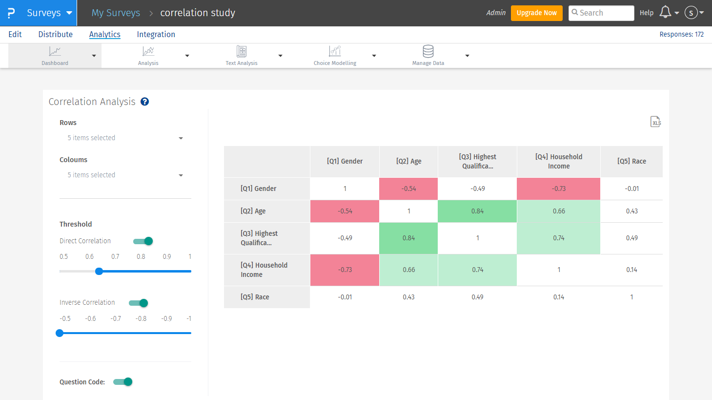Turn off the Inverse Correlation toggle
Viewport: 712px width, 400px height.
tap(139, 303)
